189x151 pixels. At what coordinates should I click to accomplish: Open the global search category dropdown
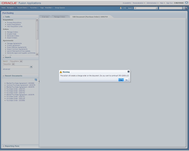157,8
